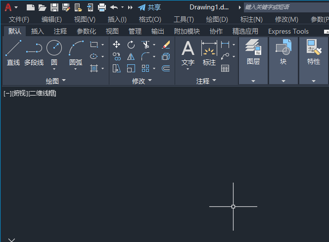Click the Explode tool icon

(166, 56)
